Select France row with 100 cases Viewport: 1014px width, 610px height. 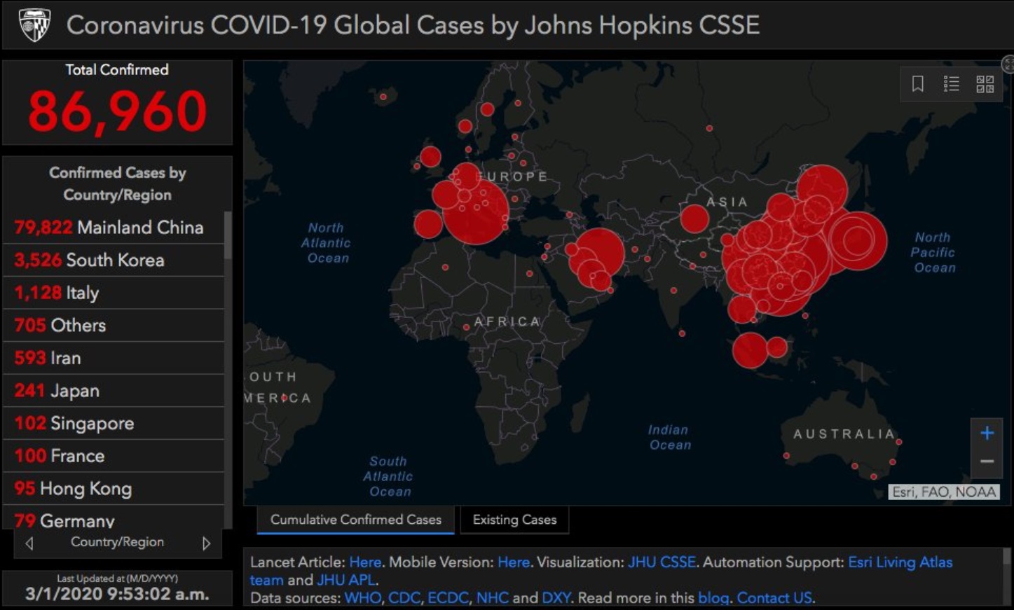pos(114,456)
